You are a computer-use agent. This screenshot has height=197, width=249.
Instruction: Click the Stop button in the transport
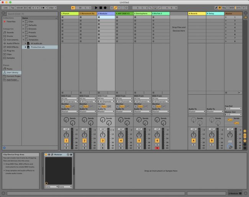pos(100,8)
